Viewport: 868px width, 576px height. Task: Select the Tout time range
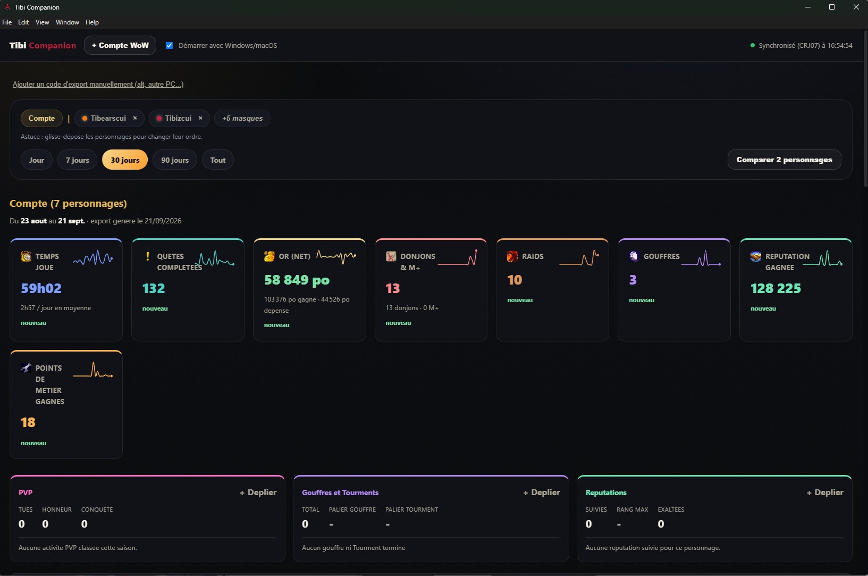tap(218, 160)
